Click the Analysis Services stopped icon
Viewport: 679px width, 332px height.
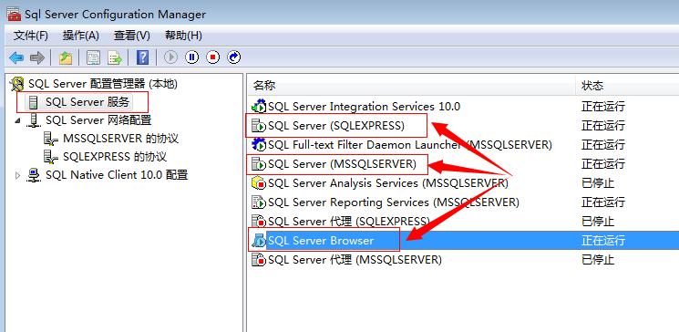tap(259, 183)
